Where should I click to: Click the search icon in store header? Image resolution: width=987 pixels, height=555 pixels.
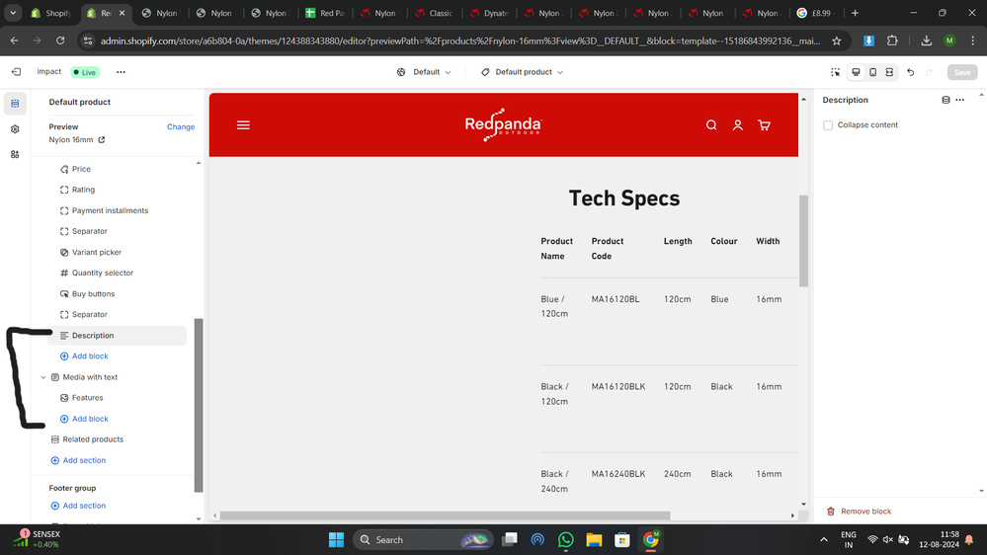710,125
